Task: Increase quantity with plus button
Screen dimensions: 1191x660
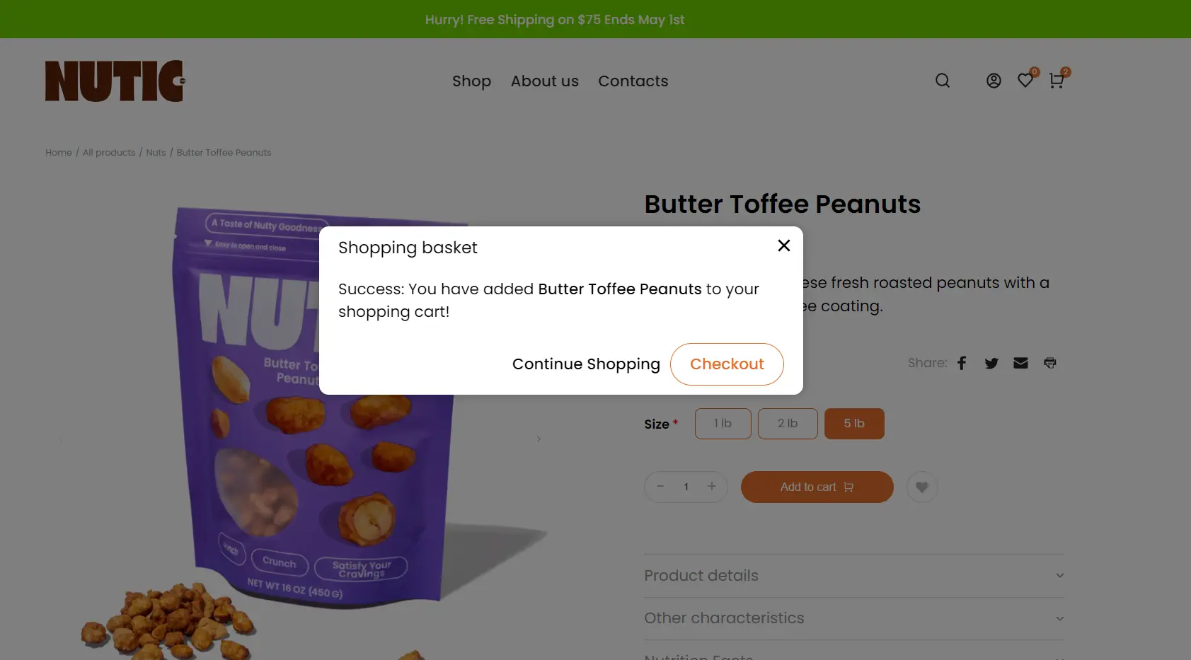Action: [x=712, y=487]
